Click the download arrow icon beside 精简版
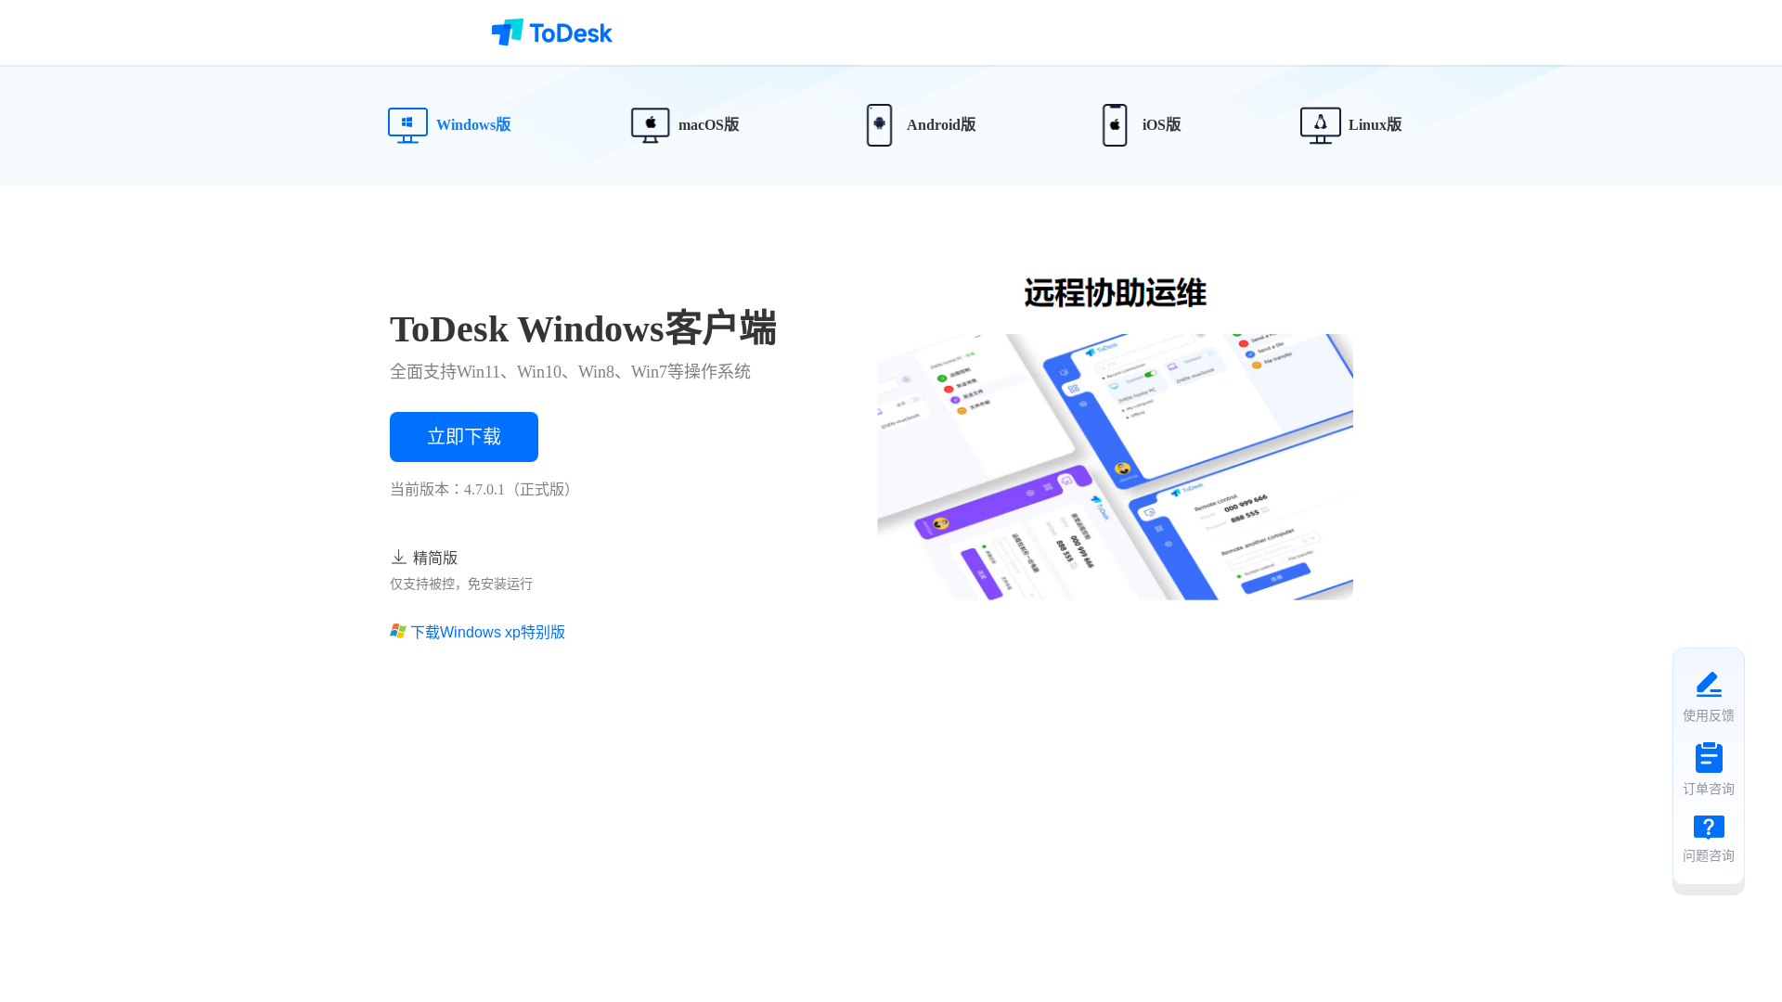The image size is (1782, 1002). point(398,557)
